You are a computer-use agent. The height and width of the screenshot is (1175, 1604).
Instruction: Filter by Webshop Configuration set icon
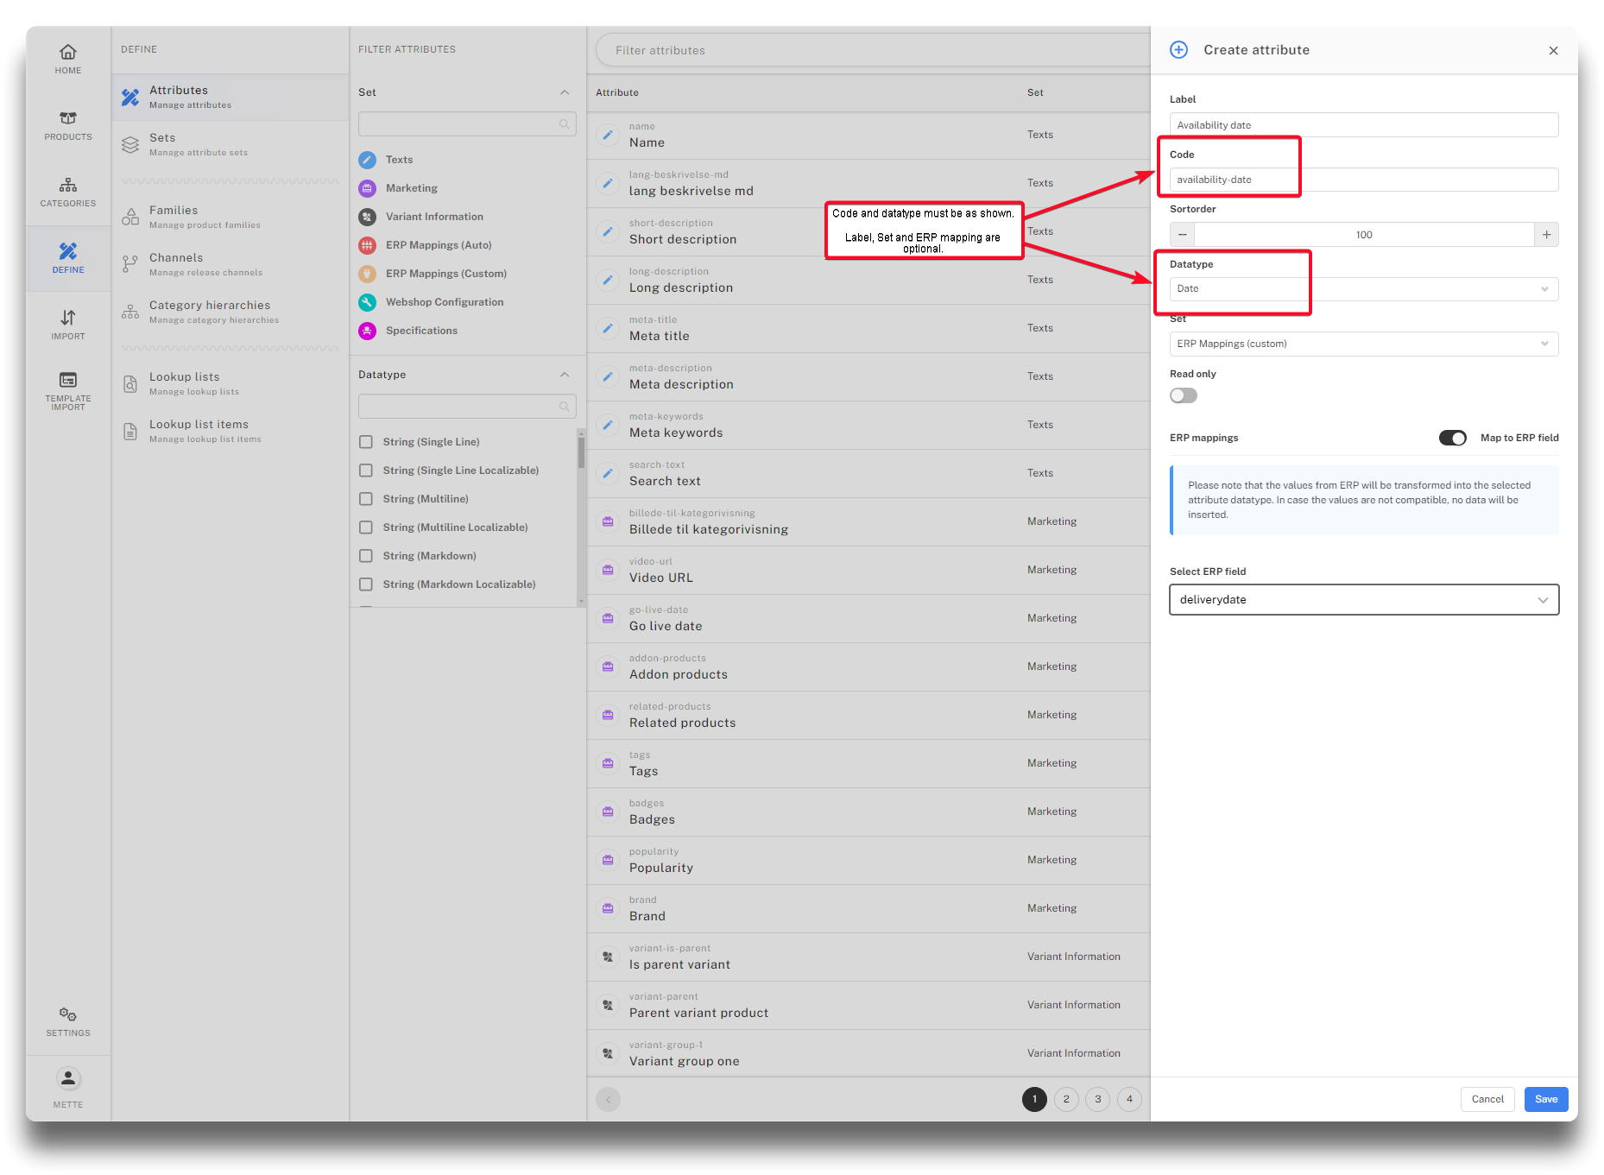tap(367, 302)
